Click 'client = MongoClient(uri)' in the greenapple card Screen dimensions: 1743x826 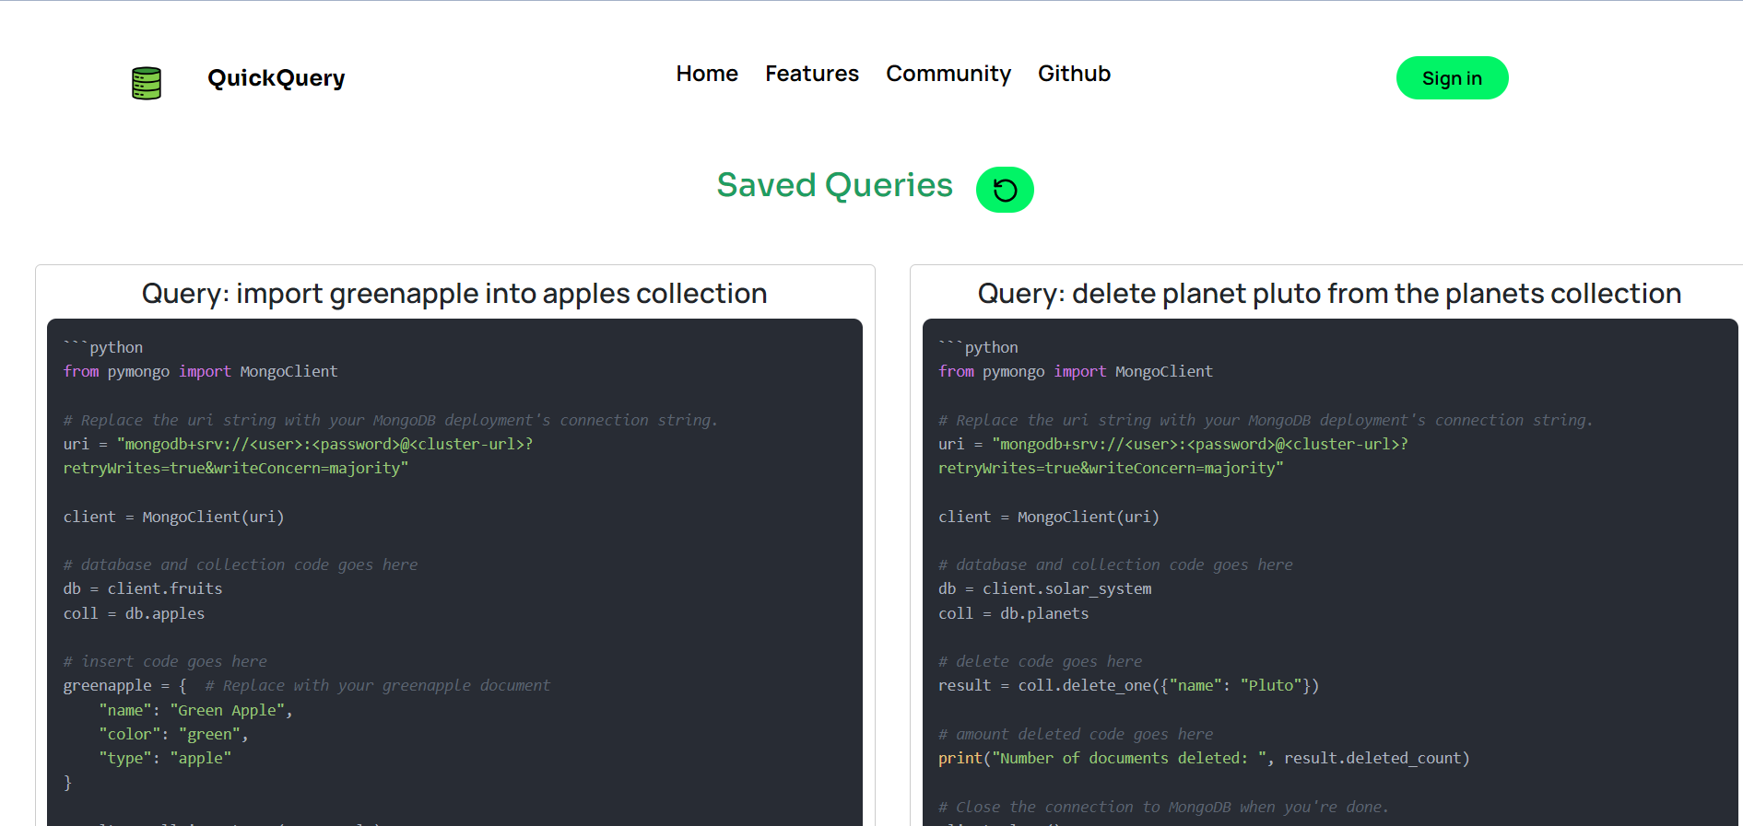point(173,517)
